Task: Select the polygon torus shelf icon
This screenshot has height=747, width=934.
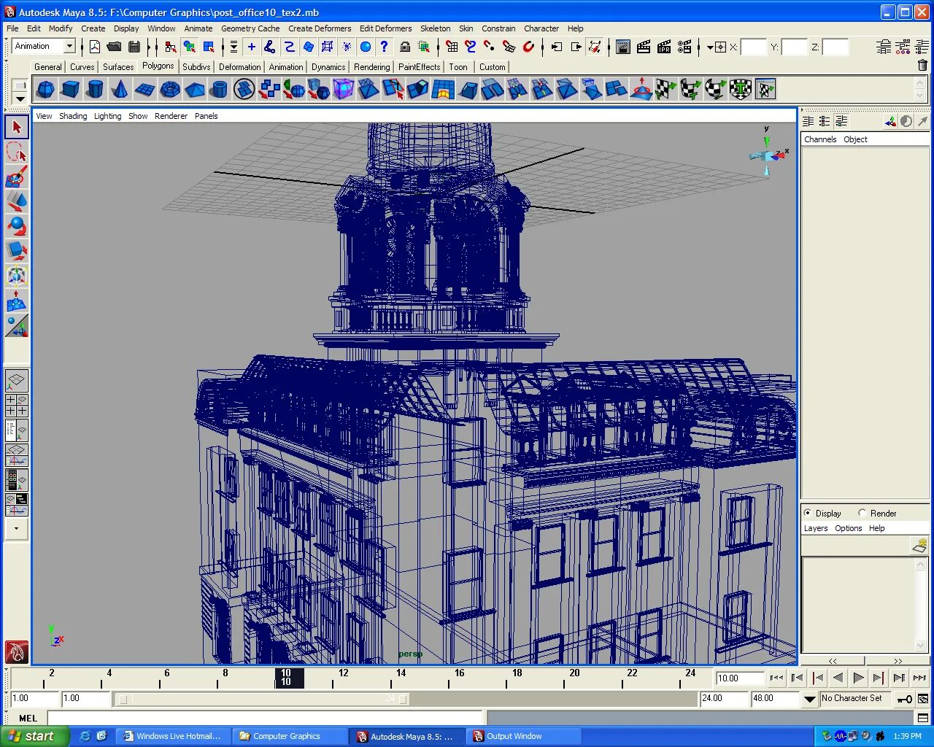Action: pos(170,90)
